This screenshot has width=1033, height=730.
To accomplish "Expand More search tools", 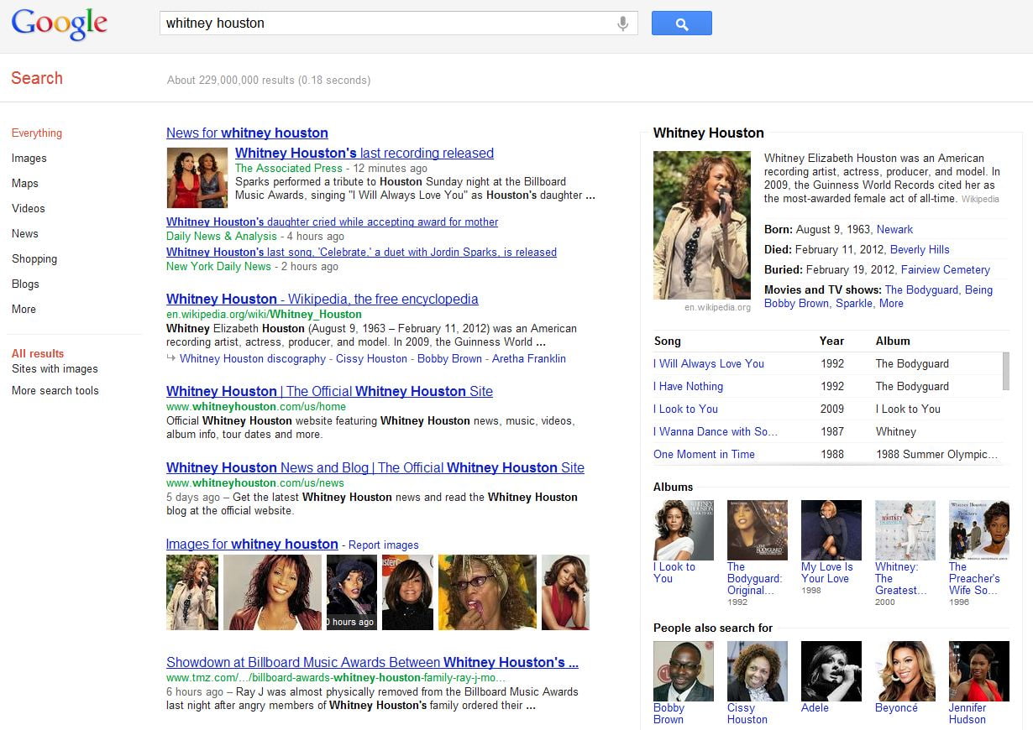I will coord(55,390).
